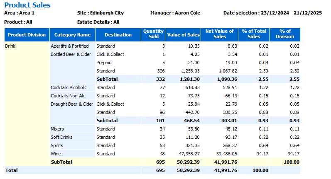The width and height of the screenshot is (331, 179).
Task: Select the Value of Sales column header
Action: point(183,35)
